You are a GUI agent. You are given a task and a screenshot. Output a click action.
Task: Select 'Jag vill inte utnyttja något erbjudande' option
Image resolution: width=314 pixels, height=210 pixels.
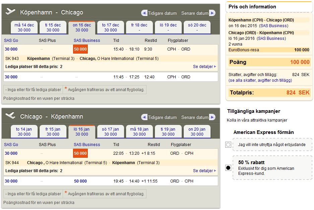click(228, 145)
